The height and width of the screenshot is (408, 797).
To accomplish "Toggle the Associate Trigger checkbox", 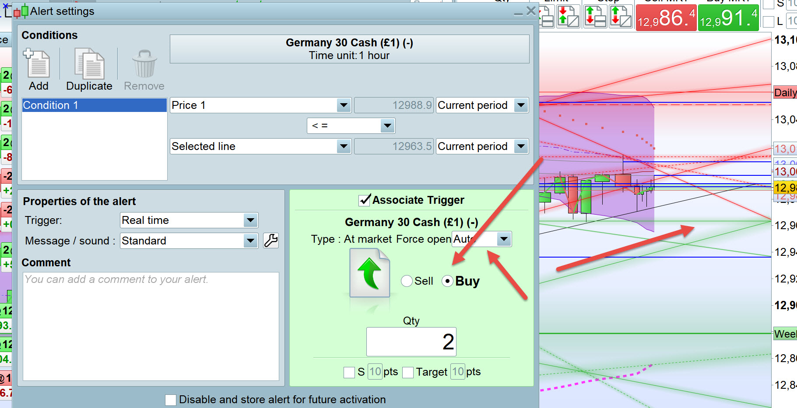I will (x=365, y=200).
